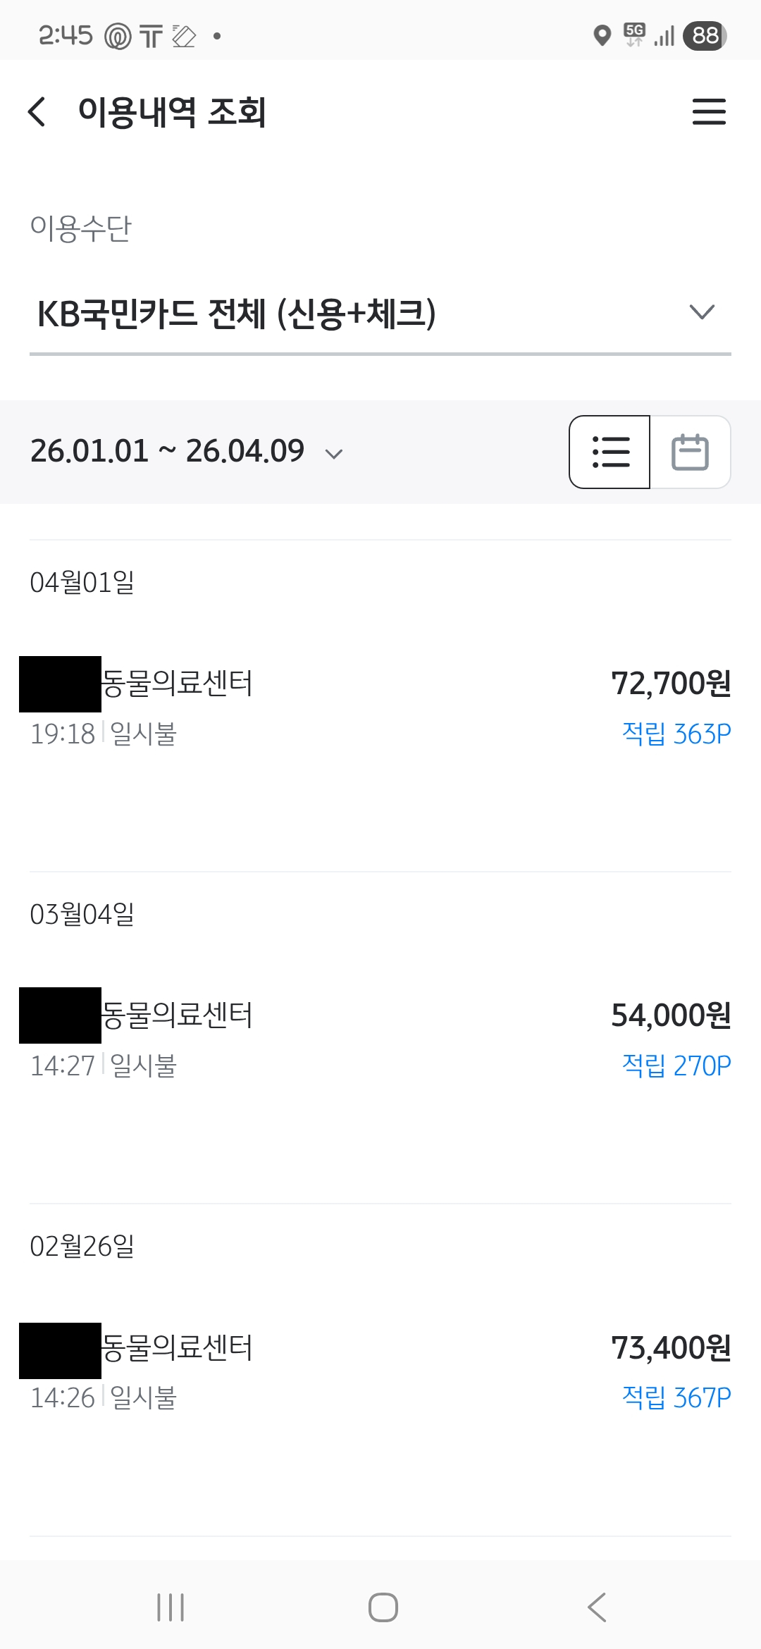Tap the 동물의료센터 merchant name at 19:18
The width and height of the screenshot is (761, 1649).
[x=178, y=684]
